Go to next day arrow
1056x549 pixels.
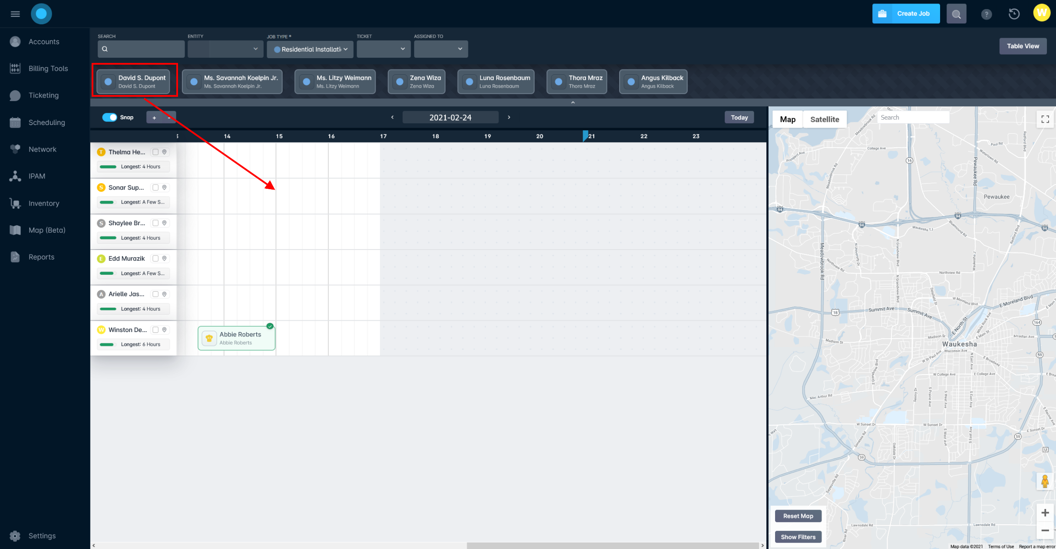coord(509,117)
